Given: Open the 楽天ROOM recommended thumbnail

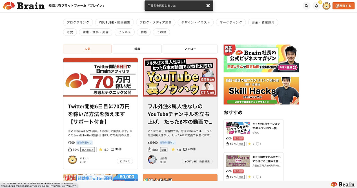Looking at the screenshot, I should [238, 161].
